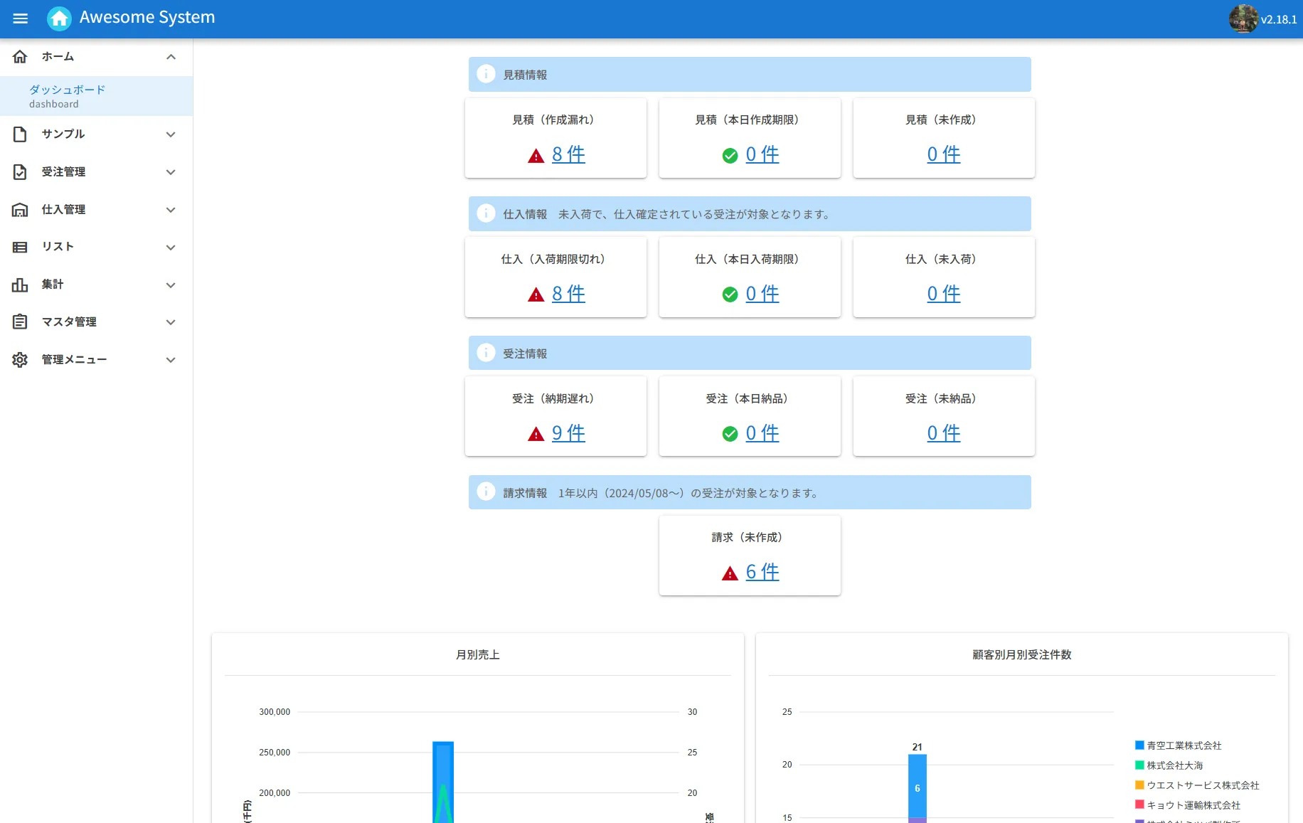Click warning triangle in 受注（納期遅れ）card
The height and width of the screenshot is (823, 1303).
pyautogui.click(x=536, y=435)
